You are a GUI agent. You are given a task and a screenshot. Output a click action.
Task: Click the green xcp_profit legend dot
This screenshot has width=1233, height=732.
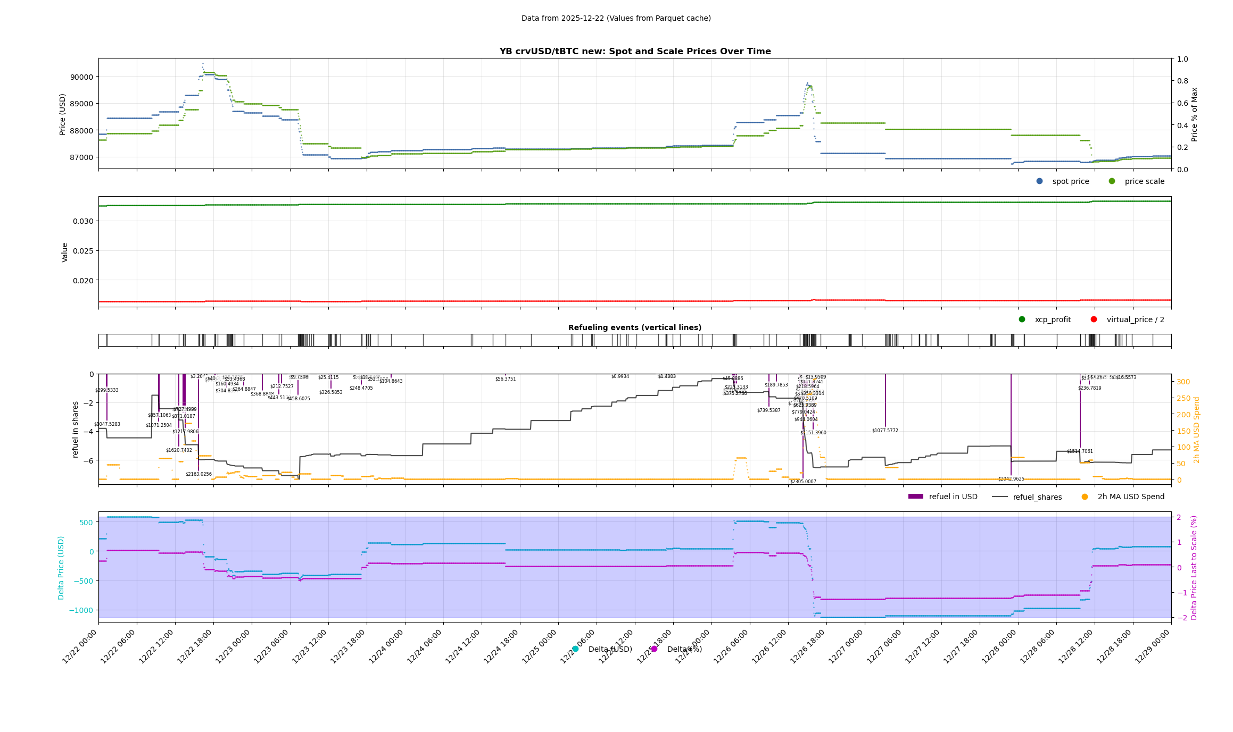pyautogui.click(x=1022, y=319)
